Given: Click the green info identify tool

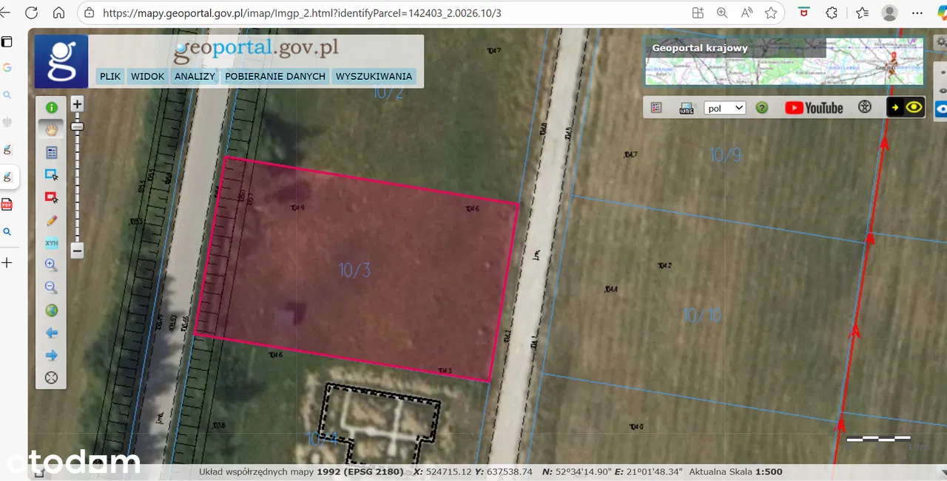Looking at the screenshot, I should [52, 108].
